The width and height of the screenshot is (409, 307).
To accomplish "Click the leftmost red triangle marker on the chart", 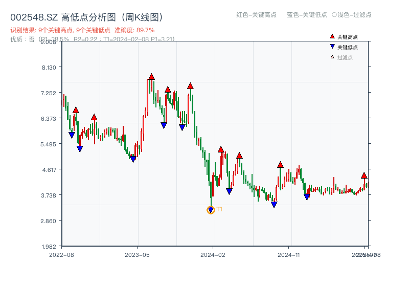I will (x=76, y=109).
